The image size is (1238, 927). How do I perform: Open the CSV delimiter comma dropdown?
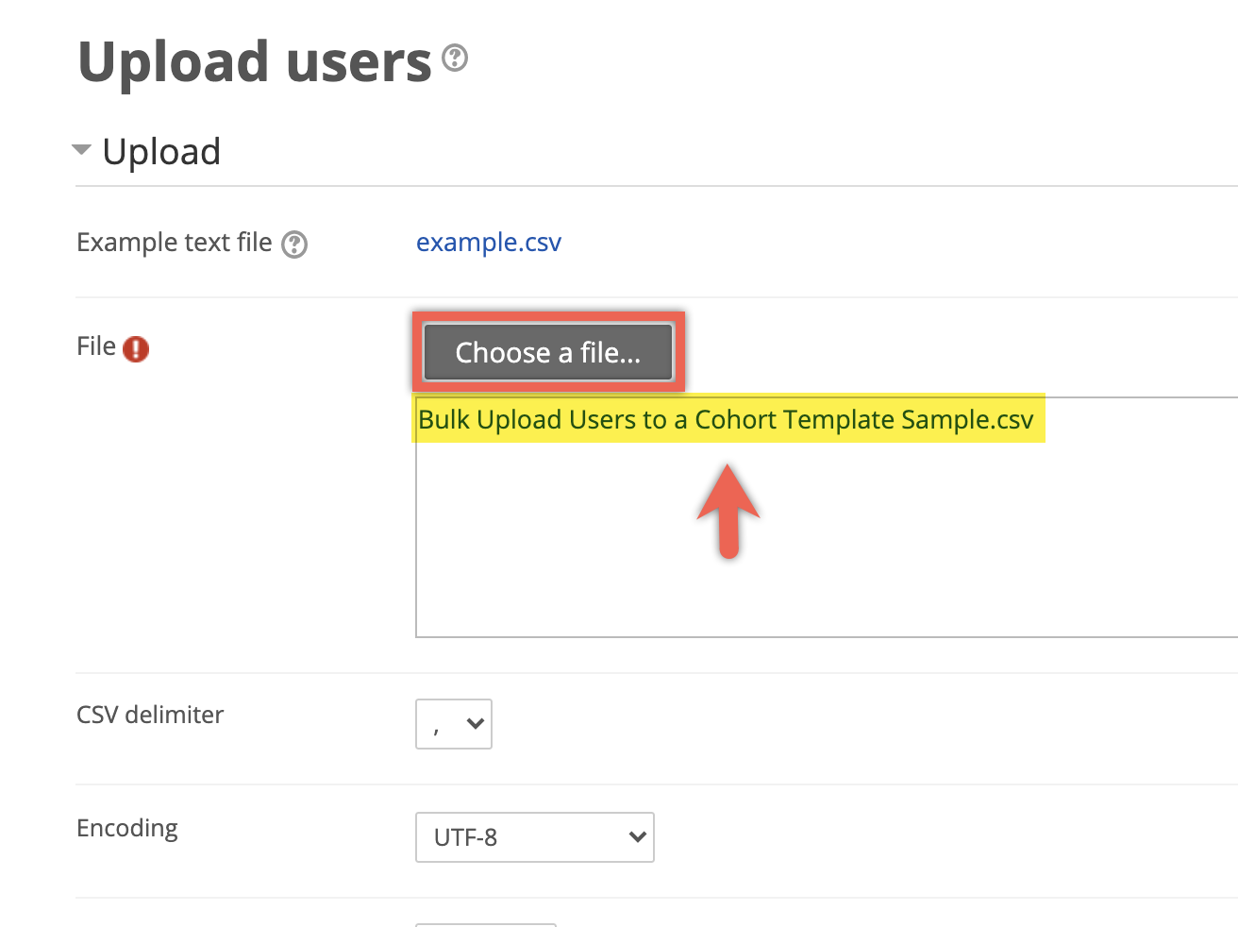454,724
